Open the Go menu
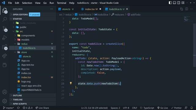 tap(45, 3)
